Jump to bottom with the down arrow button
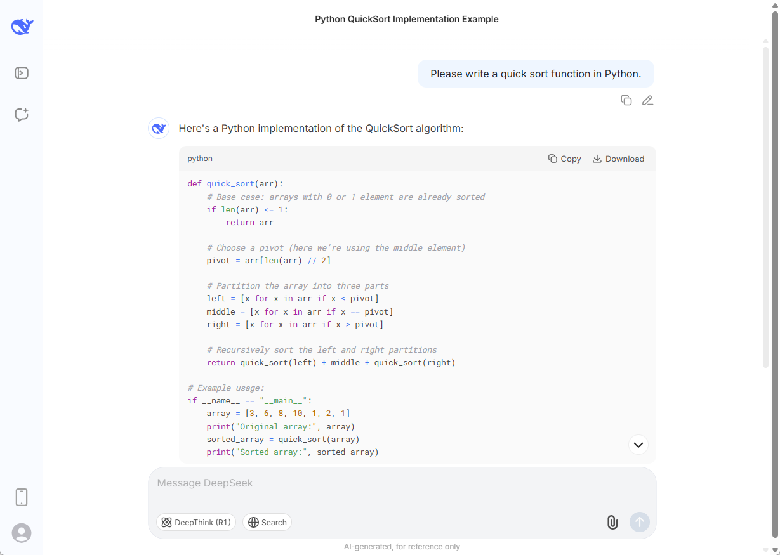Screen dimensions: 780x555 [638, 445]
